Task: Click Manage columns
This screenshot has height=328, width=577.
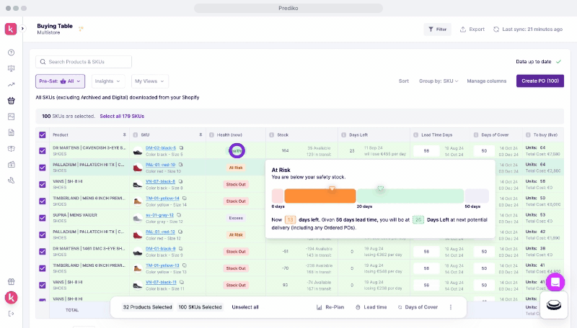Action: [486, 81]
